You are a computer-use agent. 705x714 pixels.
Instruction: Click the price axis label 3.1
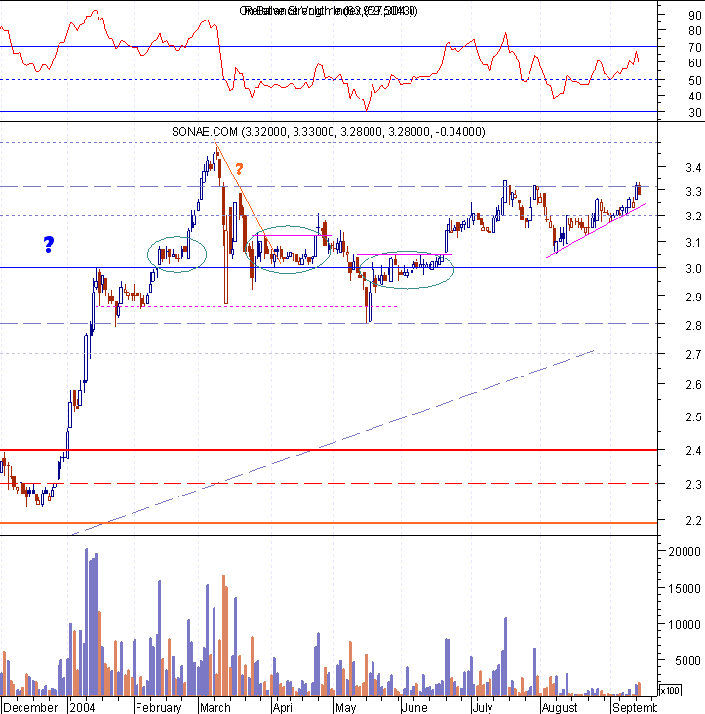pos(693,242)
